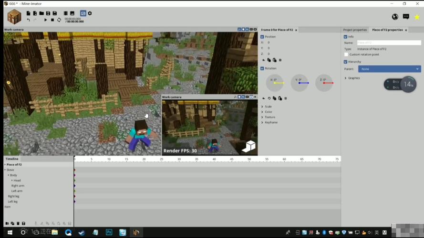
Task: Play the animation
Action: [x=45, y=20]
